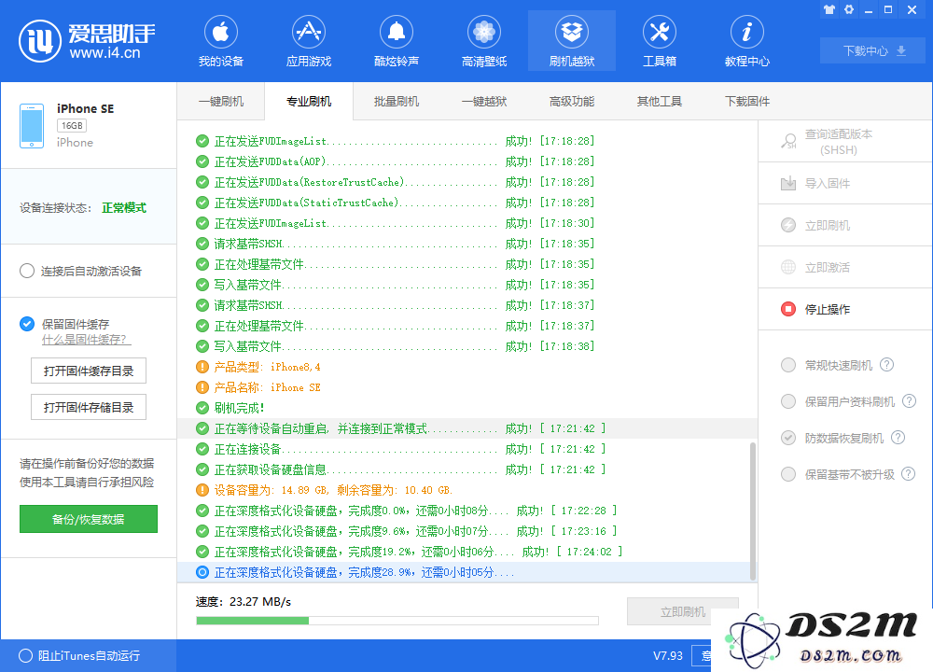
Task: Open 什么是固件缓存? link
Action: [86, 340]
